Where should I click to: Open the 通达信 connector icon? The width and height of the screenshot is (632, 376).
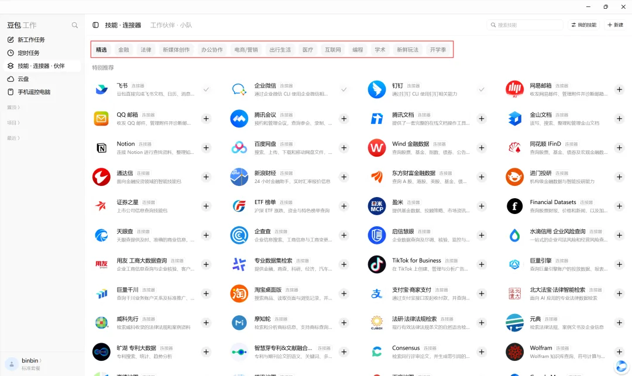pyautogui.click(x=101, y=177)
